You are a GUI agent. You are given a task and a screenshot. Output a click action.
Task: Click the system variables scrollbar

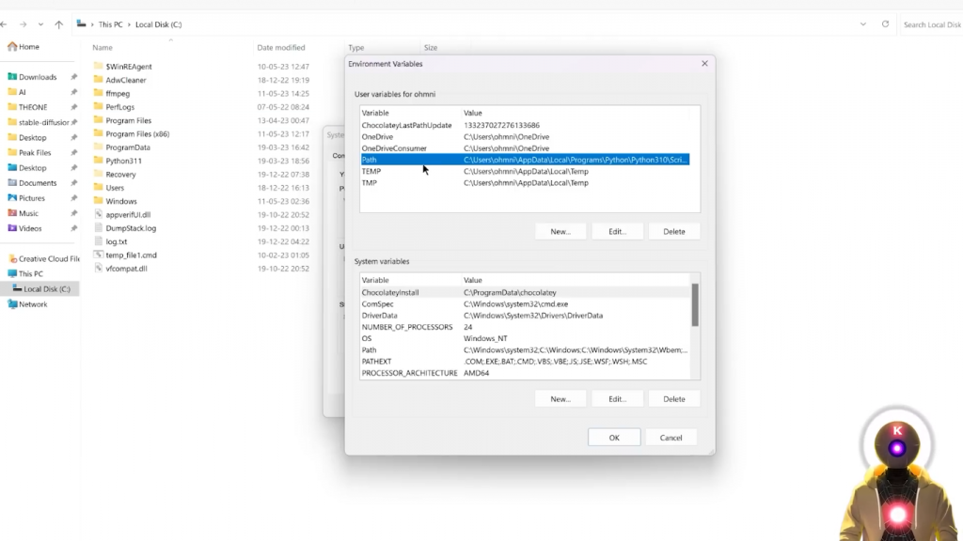(x=695, y=305)
